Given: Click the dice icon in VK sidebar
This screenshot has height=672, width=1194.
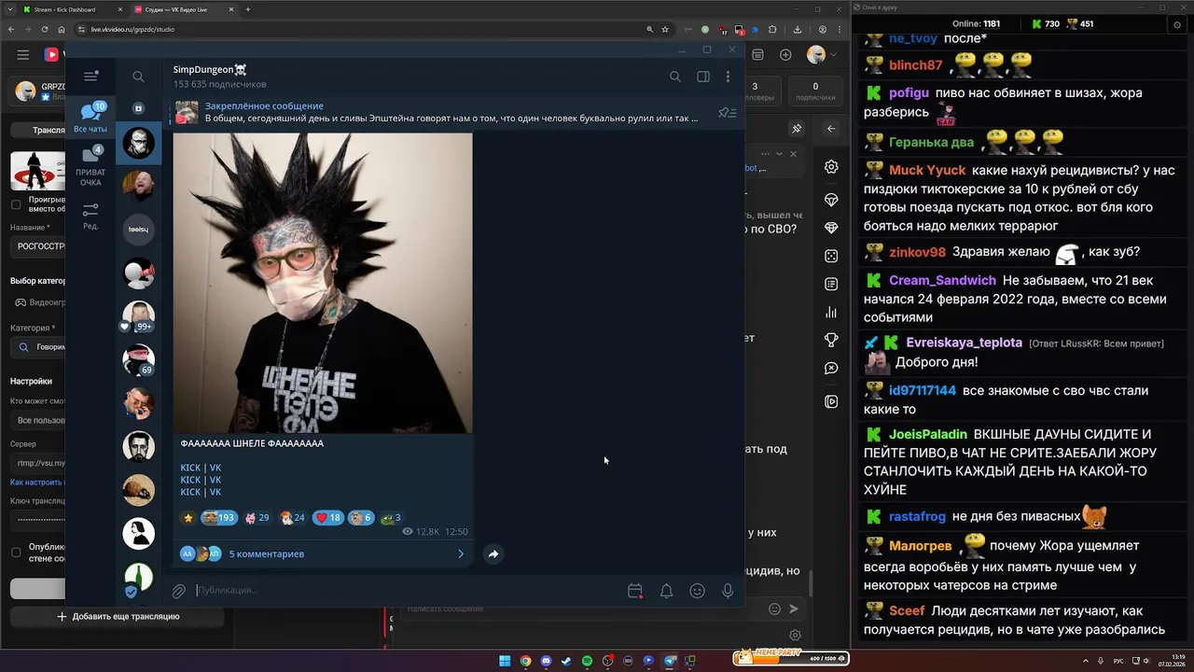Looking at the screenshot, I should 831,256.
